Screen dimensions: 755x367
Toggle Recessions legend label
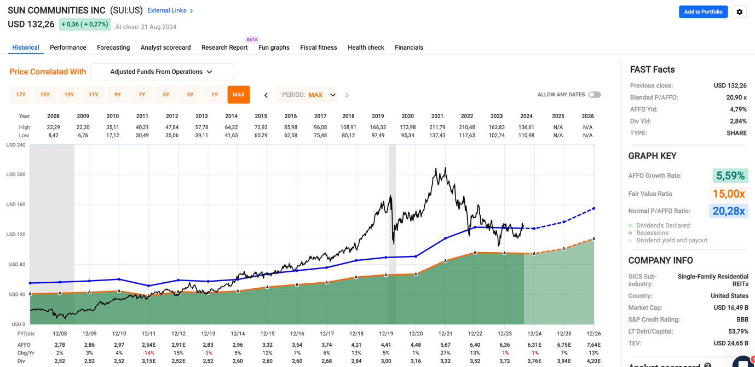tap(652, 233)
